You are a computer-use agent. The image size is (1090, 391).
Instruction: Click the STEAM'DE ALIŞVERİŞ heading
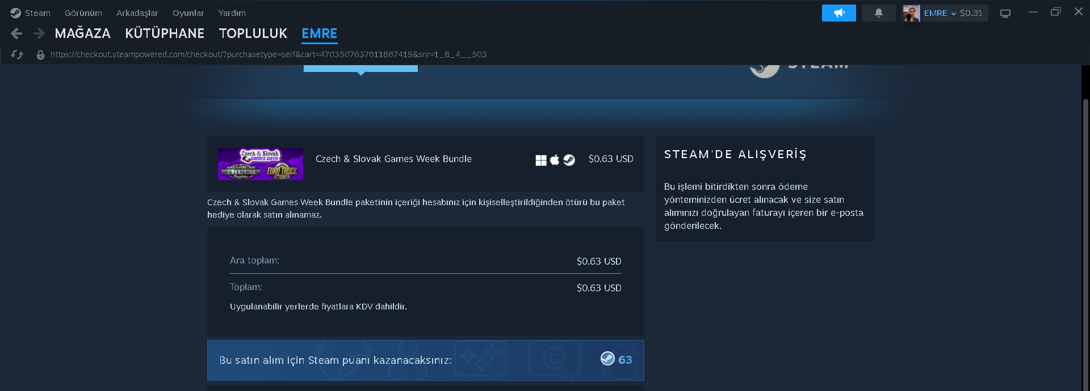tap(735, 154)
